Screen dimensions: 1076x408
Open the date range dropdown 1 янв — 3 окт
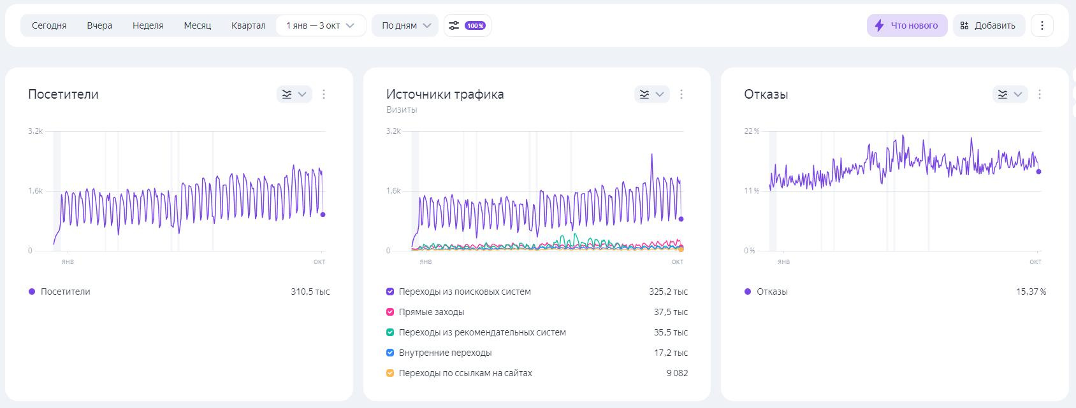[x=321, y=25]
